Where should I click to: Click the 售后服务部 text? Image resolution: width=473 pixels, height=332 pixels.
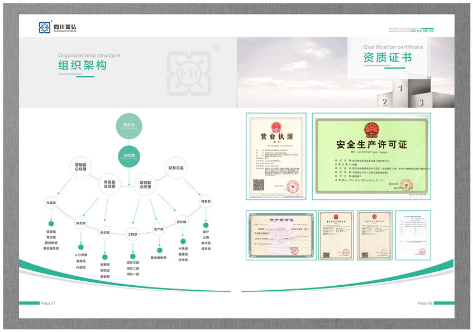coord(51,248)
